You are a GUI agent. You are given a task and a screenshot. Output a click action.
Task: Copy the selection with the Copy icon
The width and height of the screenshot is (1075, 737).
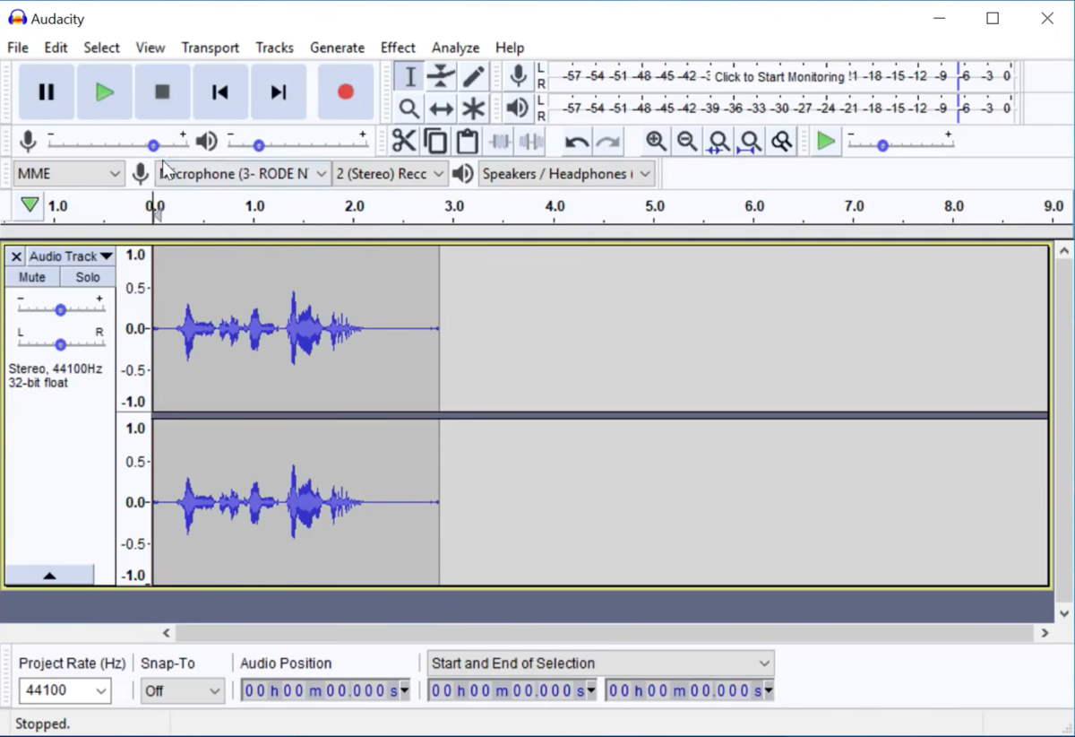click(x=435, y=142)
